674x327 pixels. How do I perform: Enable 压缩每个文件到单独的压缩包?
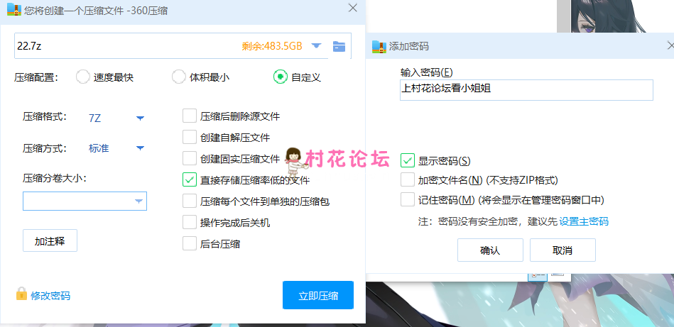coord(190,201)
